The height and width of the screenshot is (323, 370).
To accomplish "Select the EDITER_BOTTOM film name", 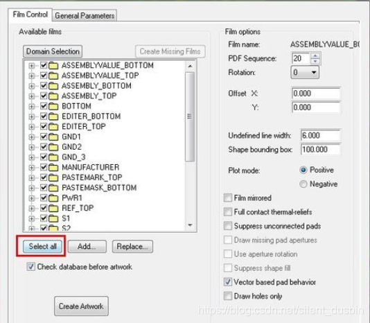I will [x=91, y=116].
